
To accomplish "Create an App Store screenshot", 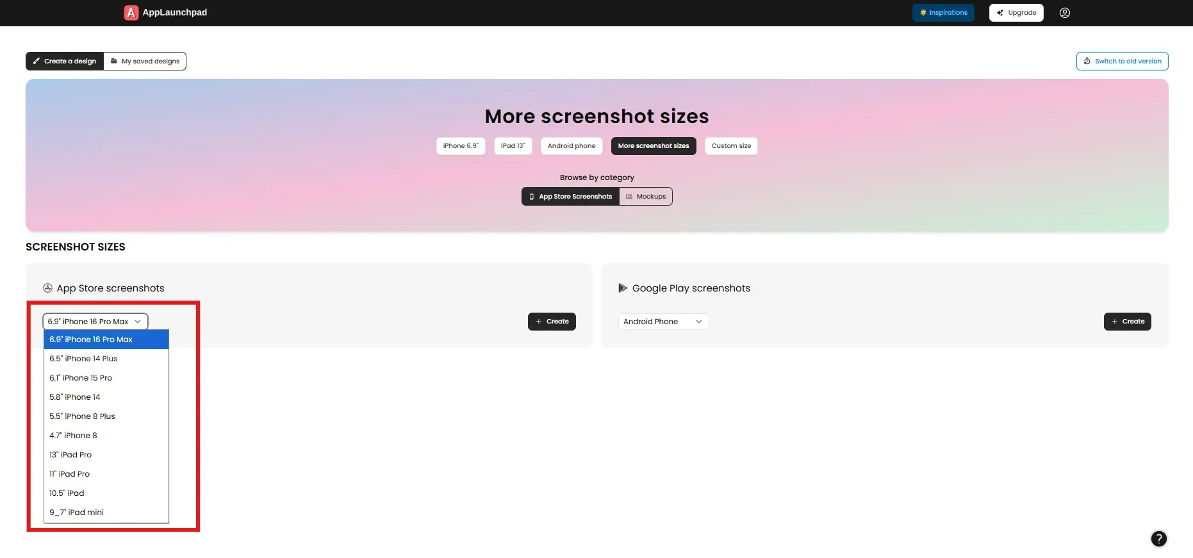I will pos(552,322).
